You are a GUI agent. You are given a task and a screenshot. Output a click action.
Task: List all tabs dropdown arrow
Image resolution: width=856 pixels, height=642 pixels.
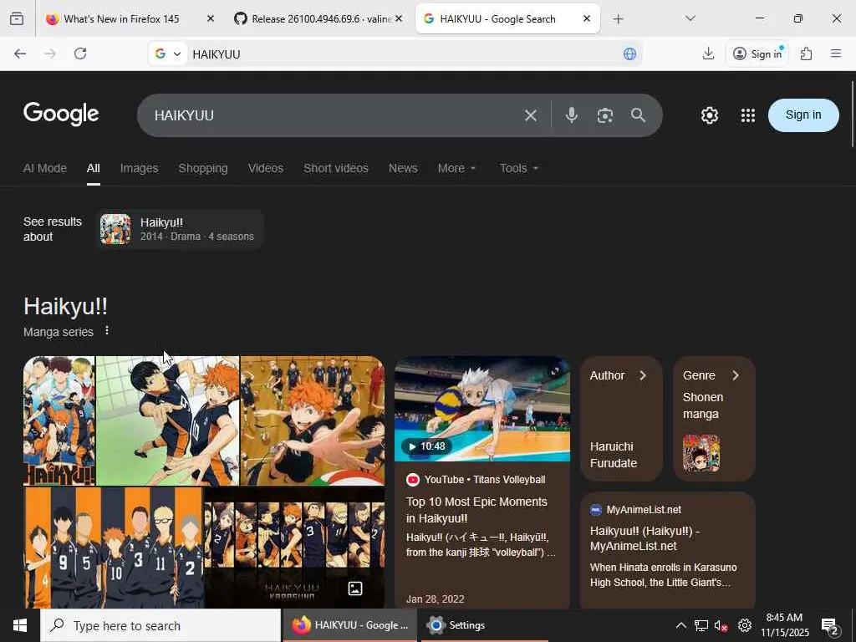(690, 18)
